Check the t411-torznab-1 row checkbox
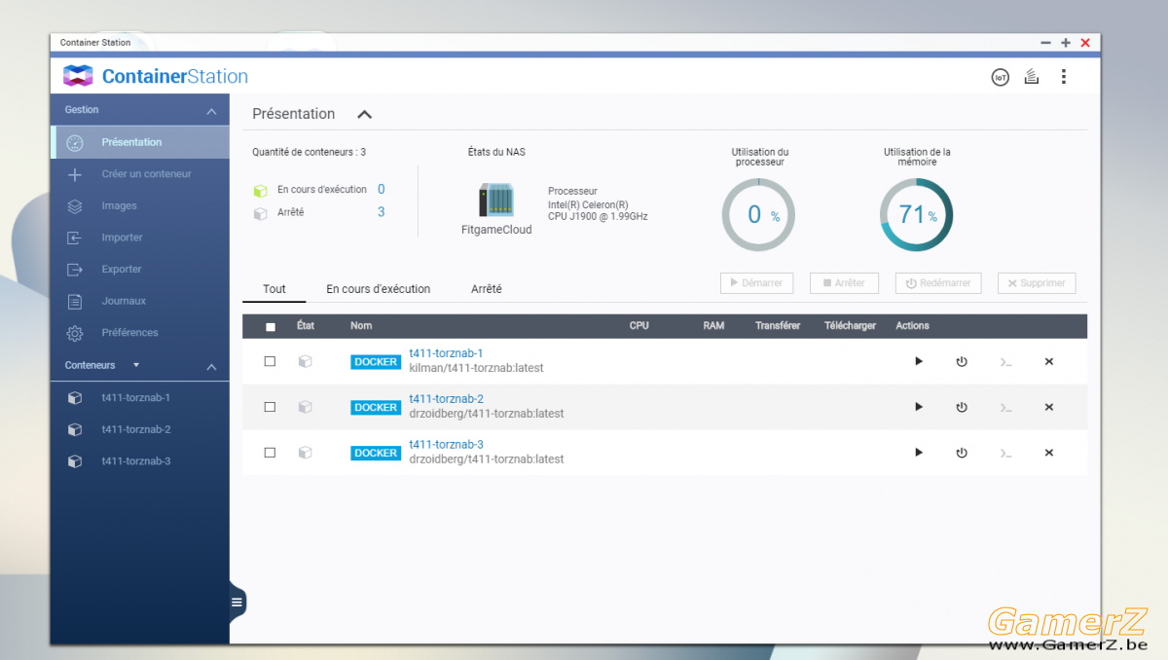The width and height of the screenshot is (1168, 660). click(x=270, y=361)
